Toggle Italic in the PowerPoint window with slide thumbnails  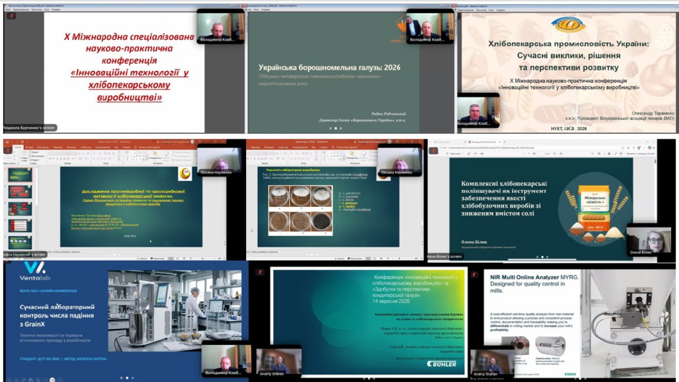pos(54,159)
